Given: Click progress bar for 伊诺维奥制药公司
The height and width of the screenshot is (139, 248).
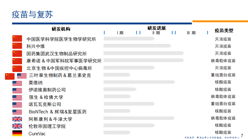Looking at the screenshot, I should click(x=120, y=89).
